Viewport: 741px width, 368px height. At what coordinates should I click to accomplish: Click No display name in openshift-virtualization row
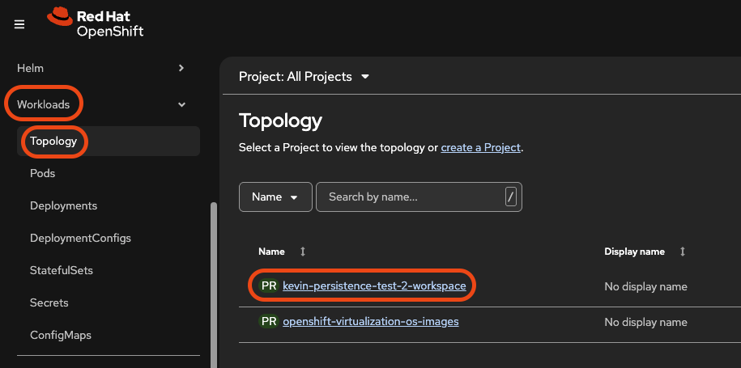pos(645,323)
